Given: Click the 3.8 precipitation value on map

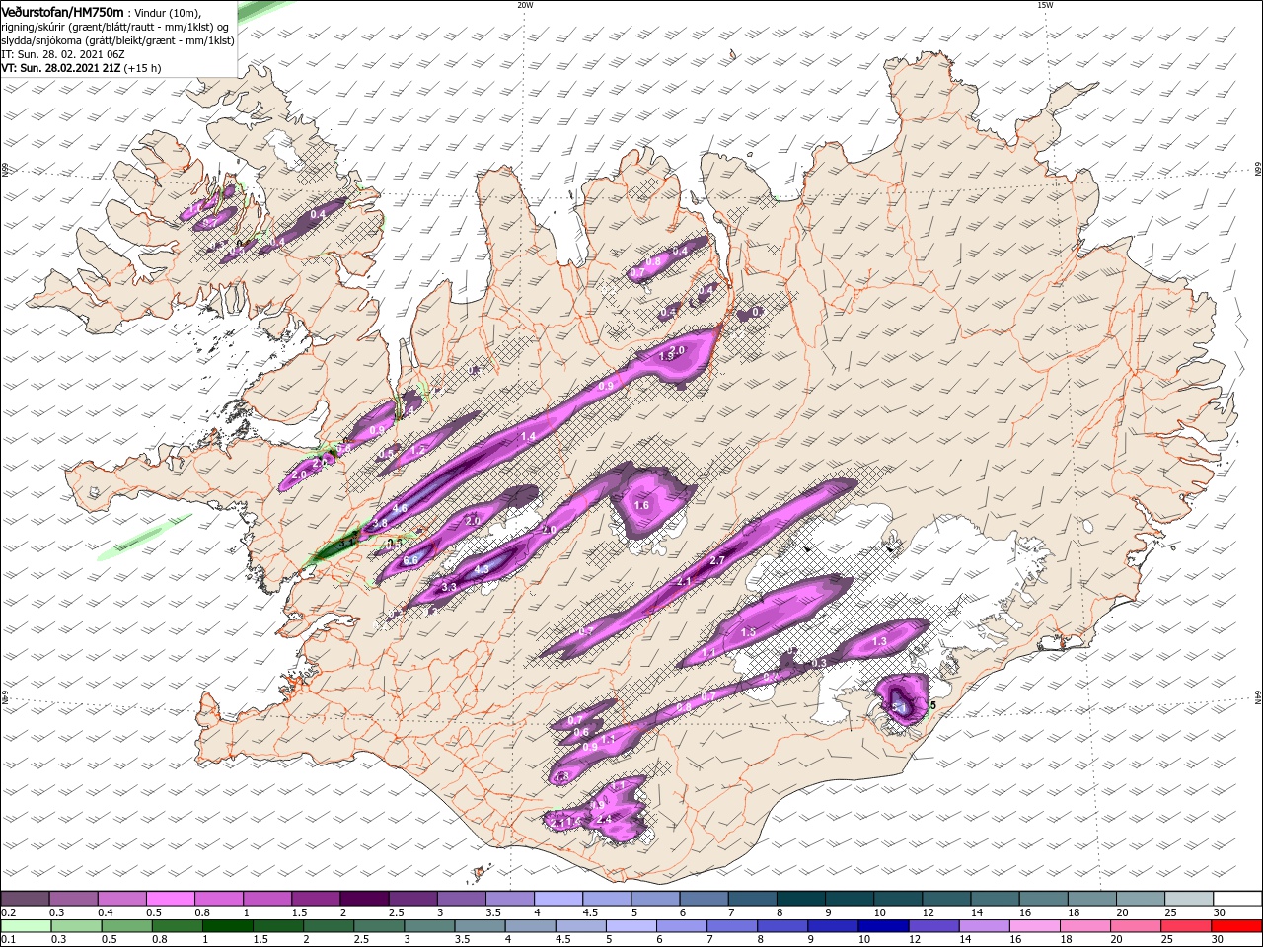Looking at the screenshot, I should click(x=380, y=524).
